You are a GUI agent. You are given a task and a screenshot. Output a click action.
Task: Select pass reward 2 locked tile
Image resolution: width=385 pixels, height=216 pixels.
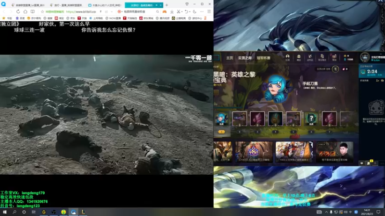[239, 119]
